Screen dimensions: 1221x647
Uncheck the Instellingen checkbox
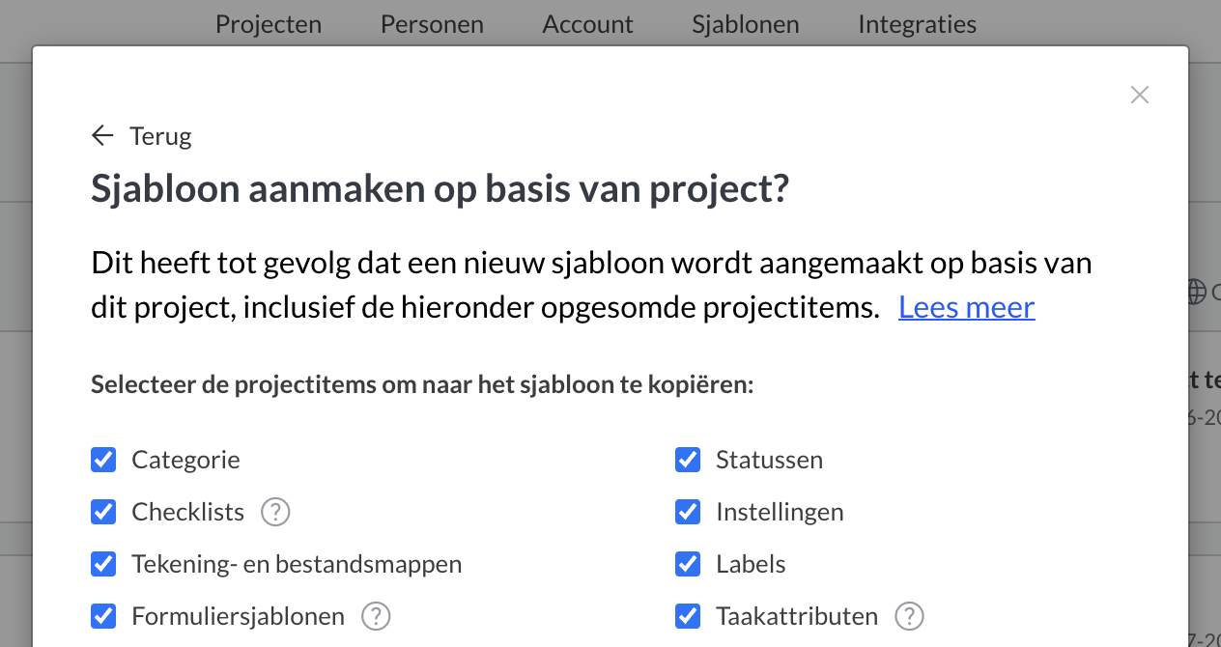(688, 512)
